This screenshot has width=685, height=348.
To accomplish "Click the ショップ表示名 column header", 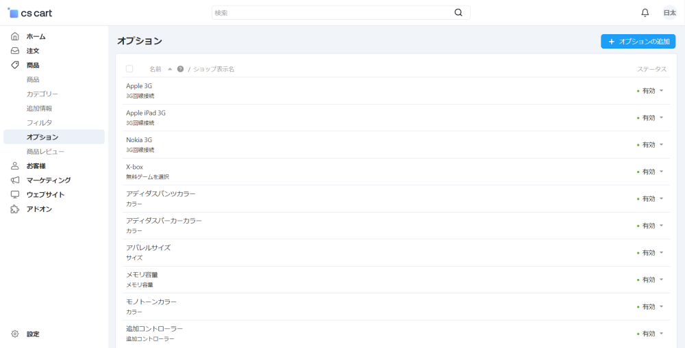I will 214,69.
